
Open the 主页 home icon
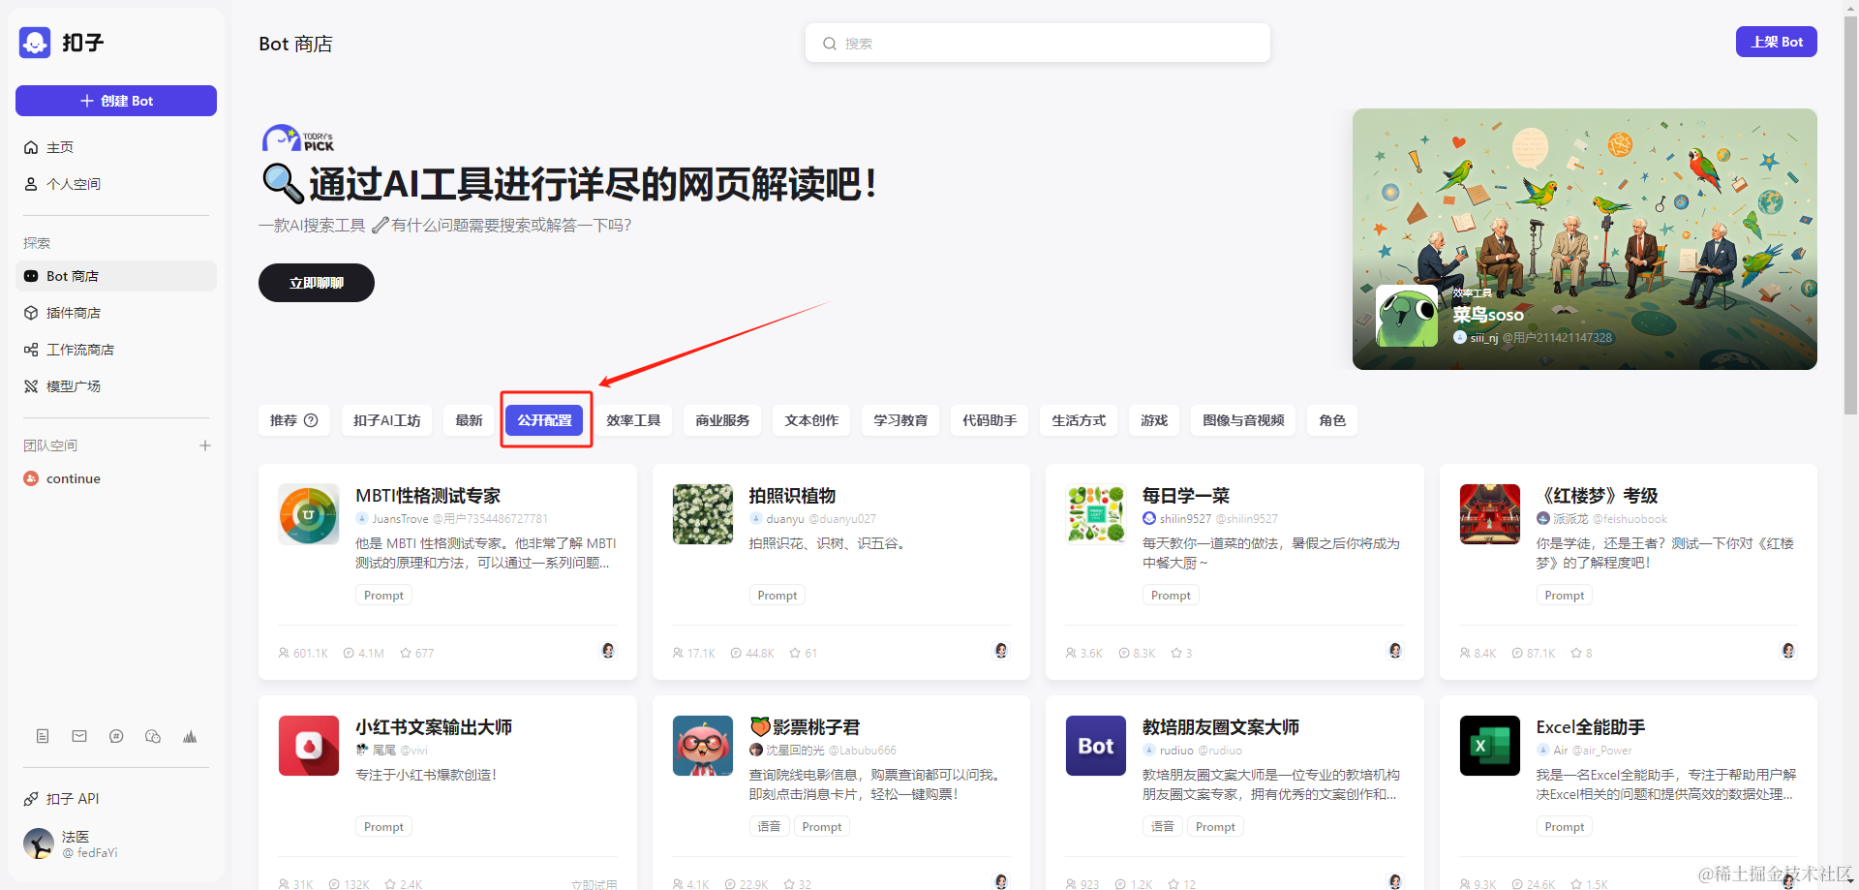[31, 147]
